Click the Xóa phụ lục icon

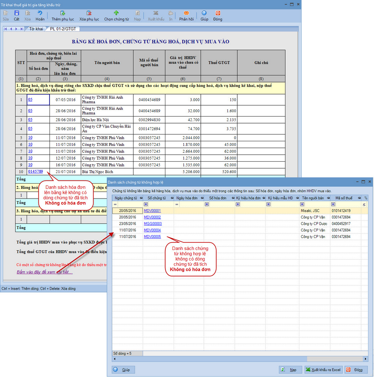pos(89,13)
